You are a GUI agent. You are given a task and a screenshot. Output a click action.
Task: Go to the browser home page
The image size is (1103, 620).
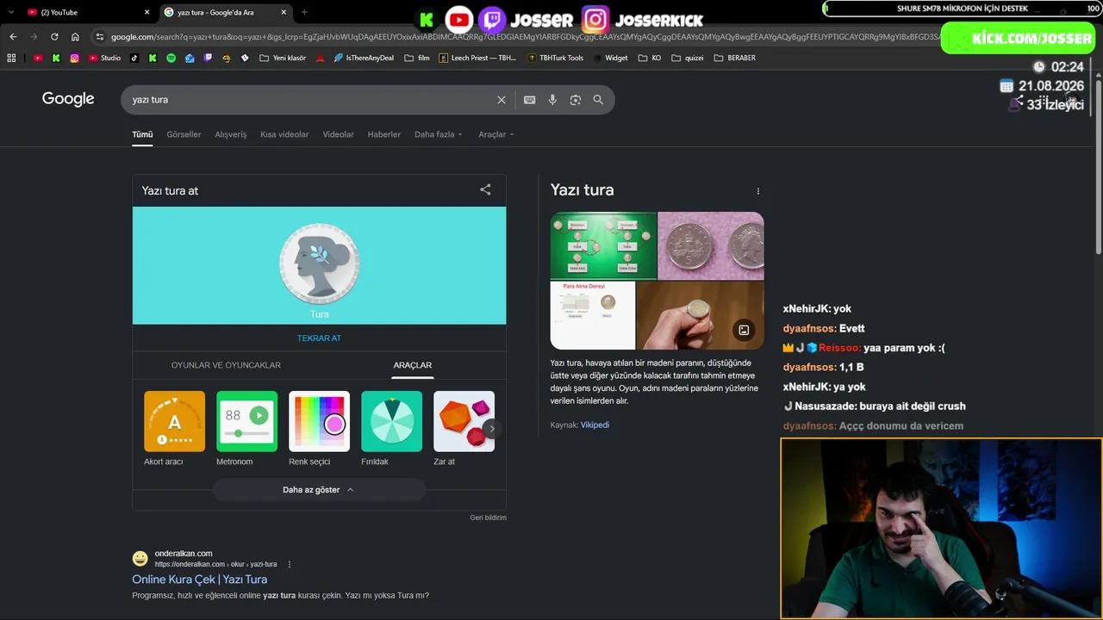click(x=75, y=37)
